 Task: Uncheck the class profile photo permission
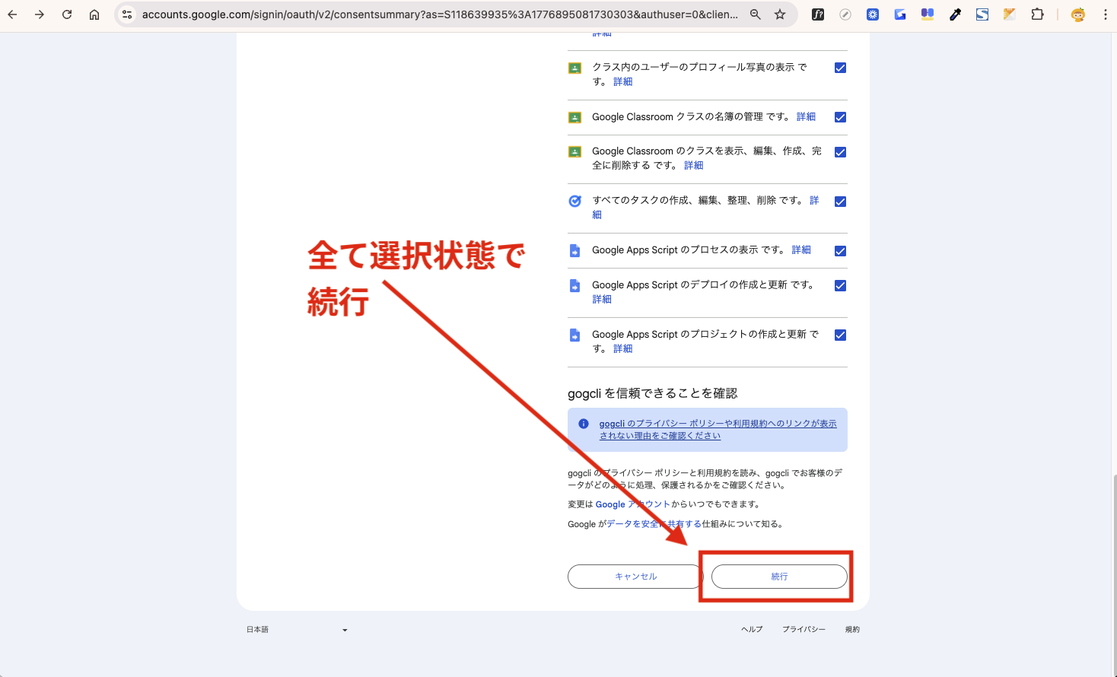point(840,68)
